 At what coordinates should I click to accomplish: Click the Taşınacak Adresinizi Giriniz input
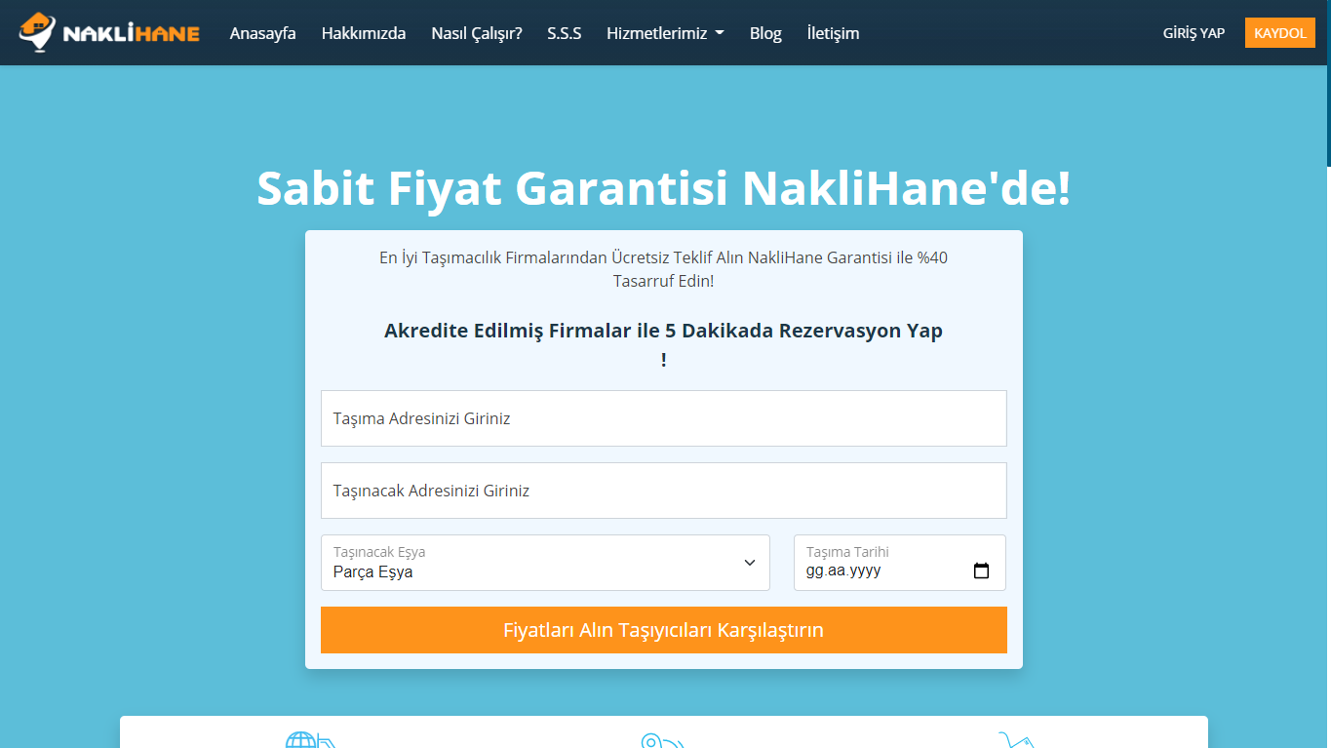[x=663, y=491]
